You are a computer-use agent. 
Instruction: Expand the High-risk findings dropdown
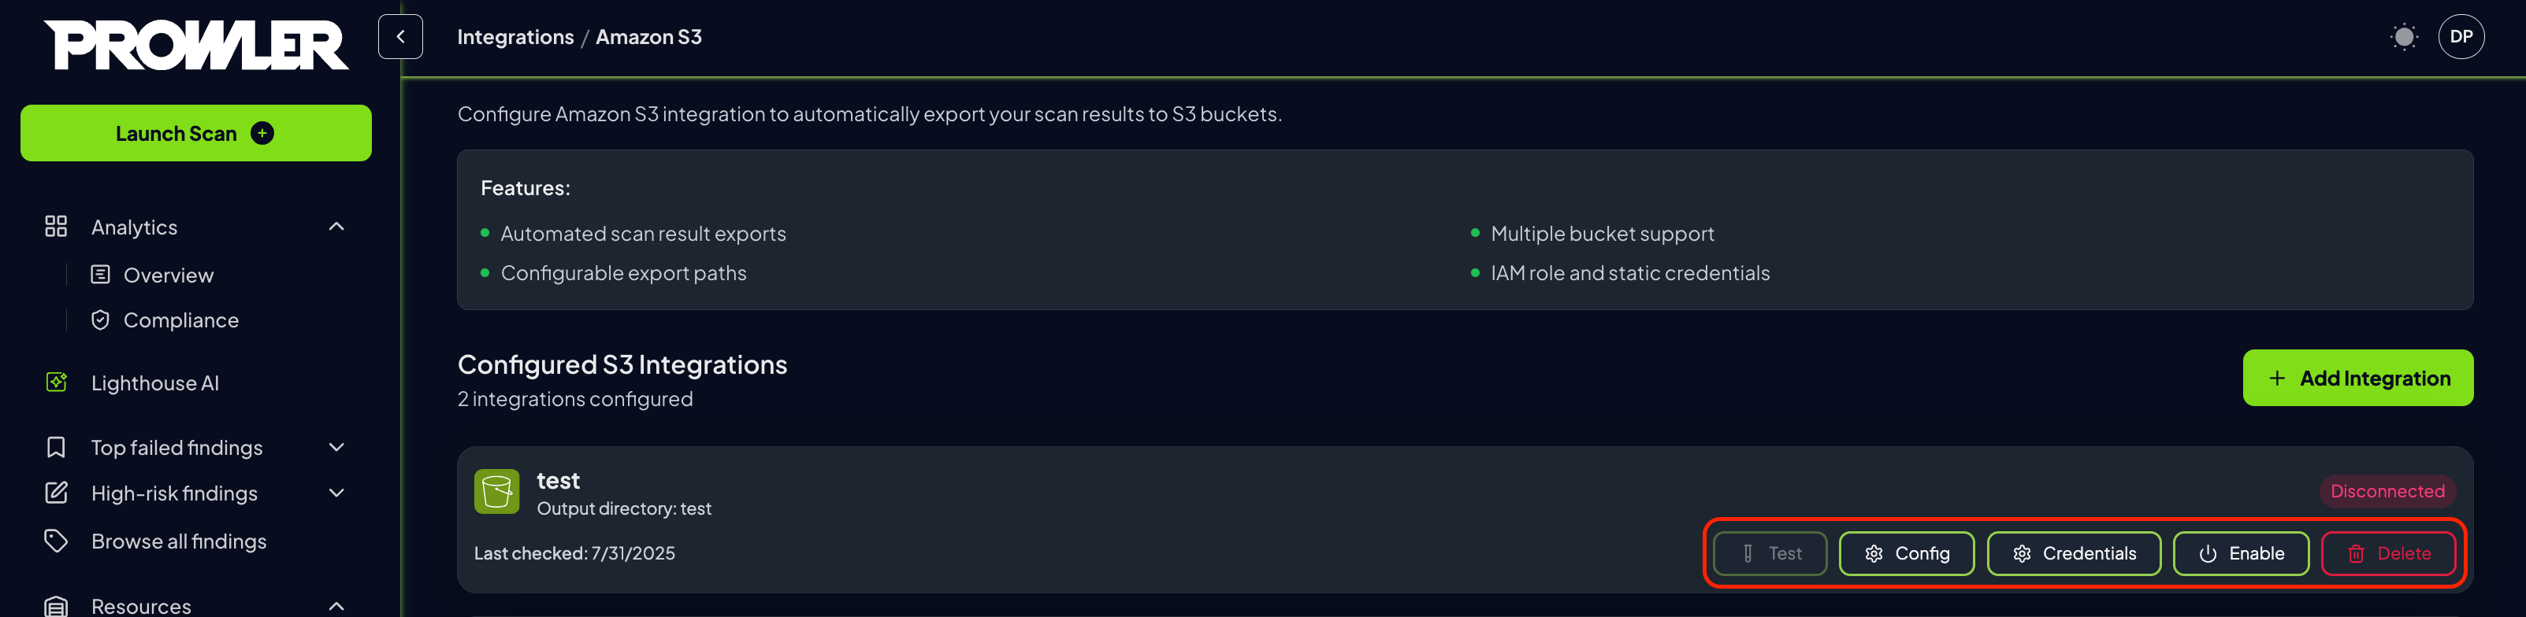click(x=336, y=493)
